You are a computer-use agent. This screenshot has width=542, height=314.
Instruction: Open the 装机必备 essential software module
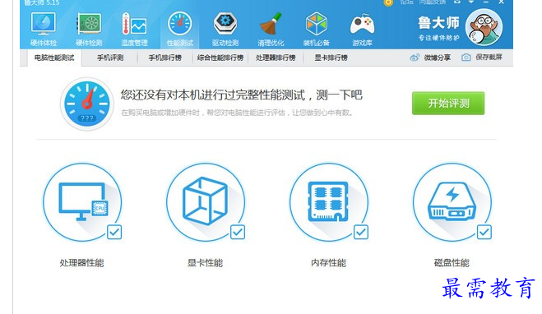[x=317, y=30]
